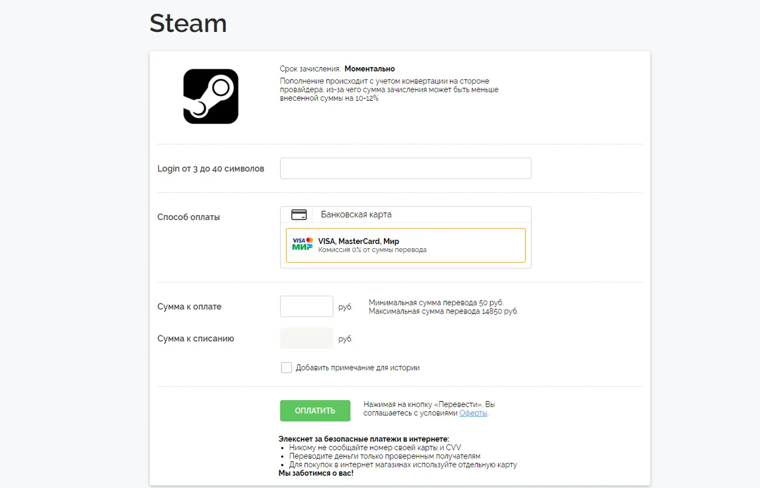Click 'Комиссия 0% от суммы перевода' text
The height and width of the screenshot is (488, 760).
(372, 250)
